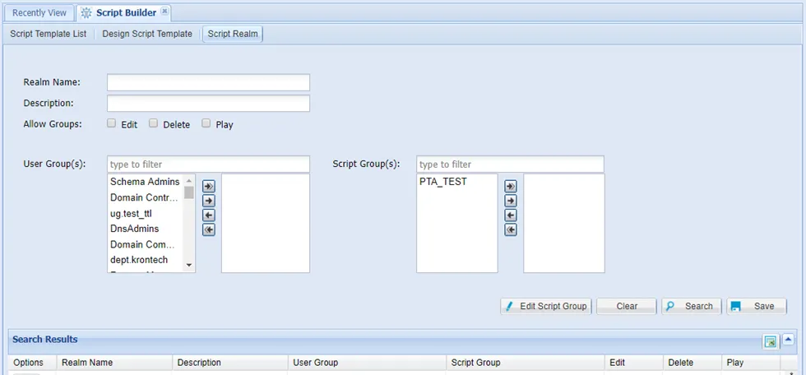806x375 pixels.
Task: Click the User Group list scroll-down arrow
Action: [188, 265]
